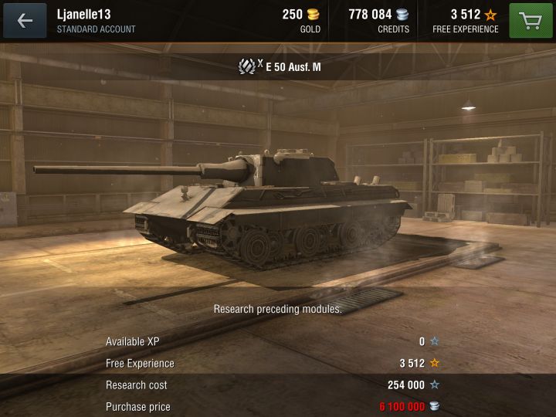The image size is (556, 417).
Task: Click the 3 512 free experience balance
Action: point(466,15)
